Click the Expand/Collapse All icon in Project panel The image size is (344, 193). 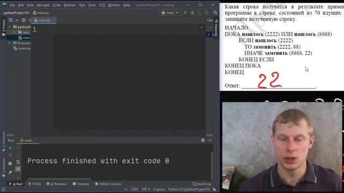[30, 20]
